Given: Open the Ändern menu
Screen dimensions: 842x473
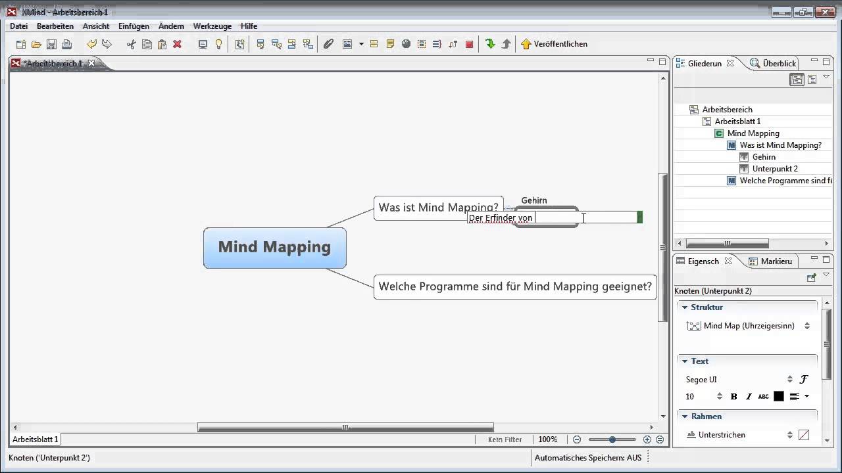Looking at the screenshot, I should (x=171, y=26).
